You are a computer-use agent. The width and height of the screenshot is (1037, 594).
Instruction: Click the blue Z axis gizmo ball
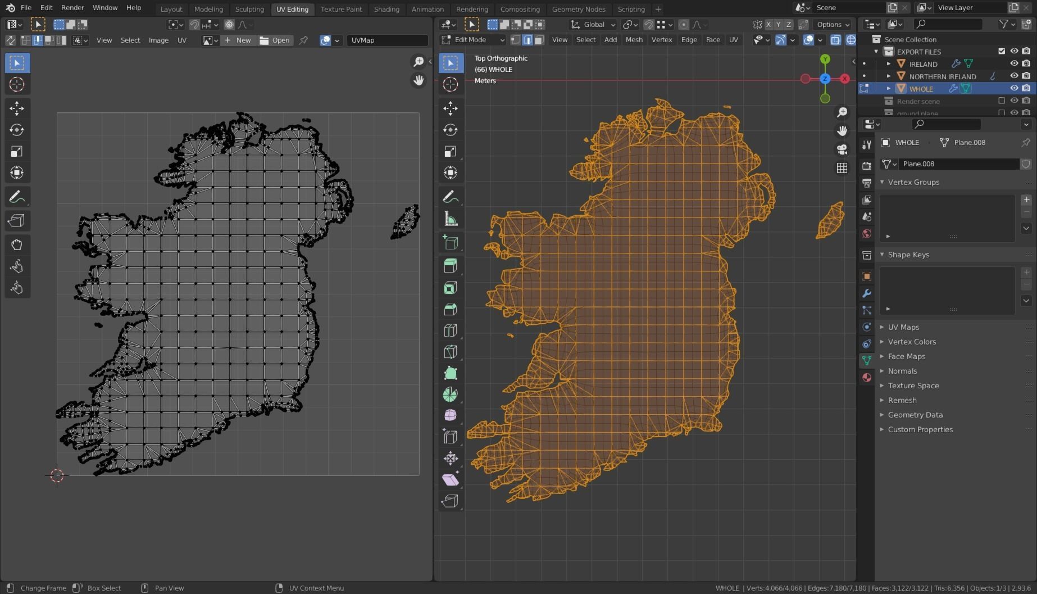(825, 79)
